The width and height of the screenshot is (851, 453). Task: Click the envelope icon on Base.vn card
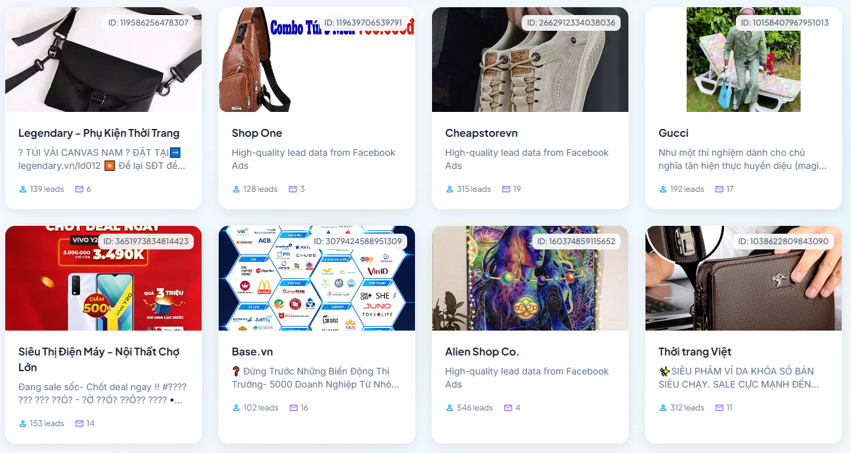[294, 408]
